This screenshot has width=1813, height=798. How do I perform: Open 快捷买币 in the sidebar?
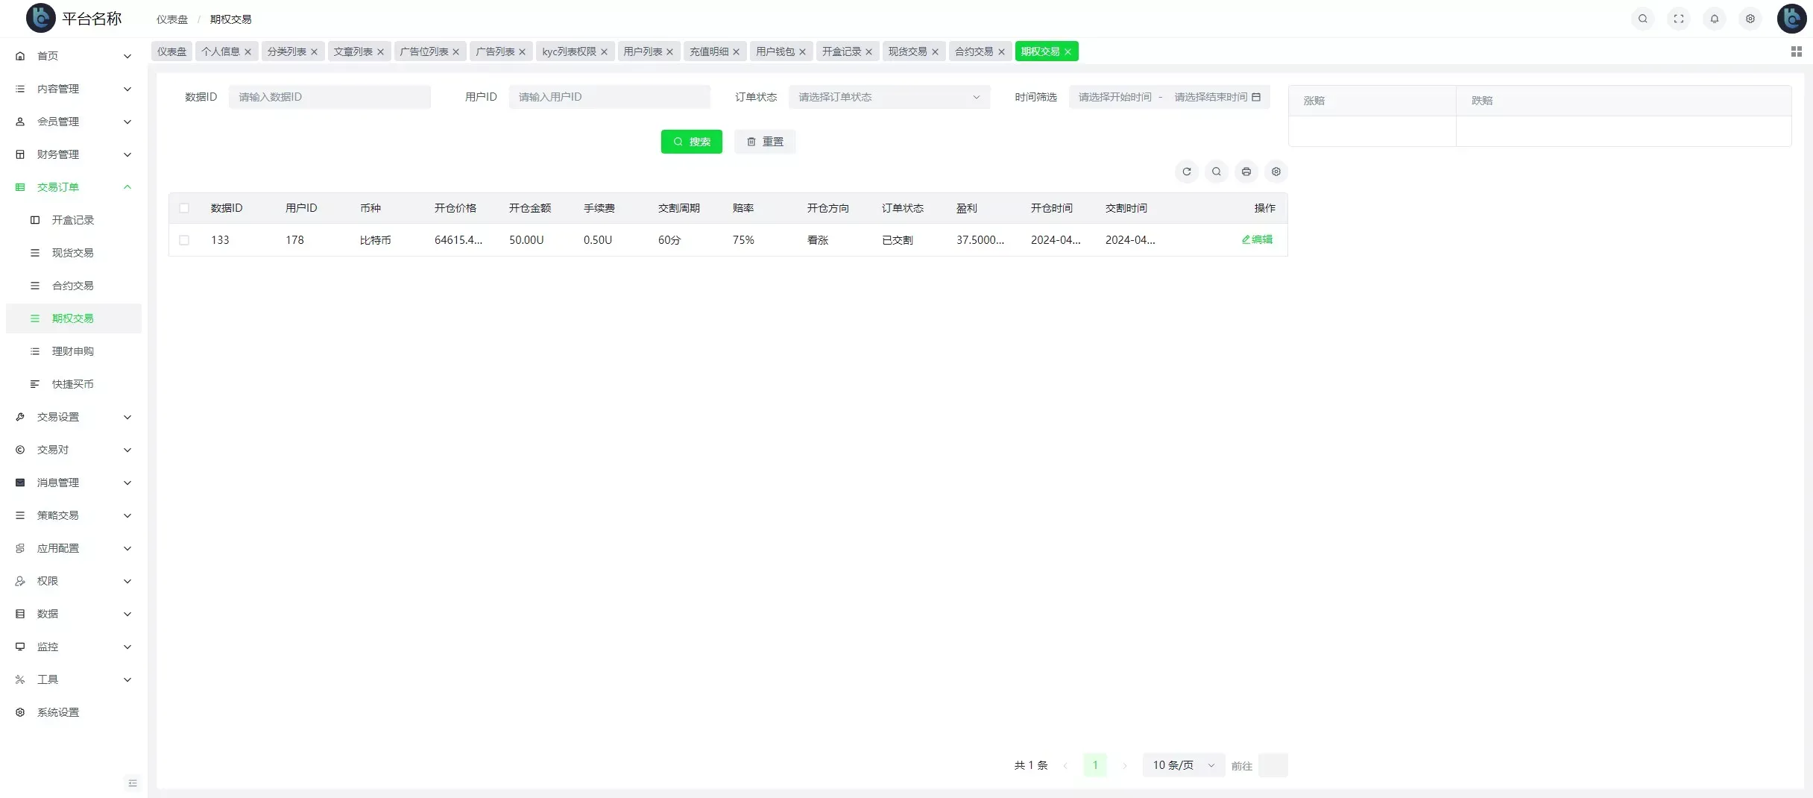[74, 384]
